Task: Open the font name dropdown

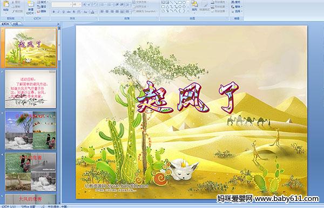Action: pos(62,4)
